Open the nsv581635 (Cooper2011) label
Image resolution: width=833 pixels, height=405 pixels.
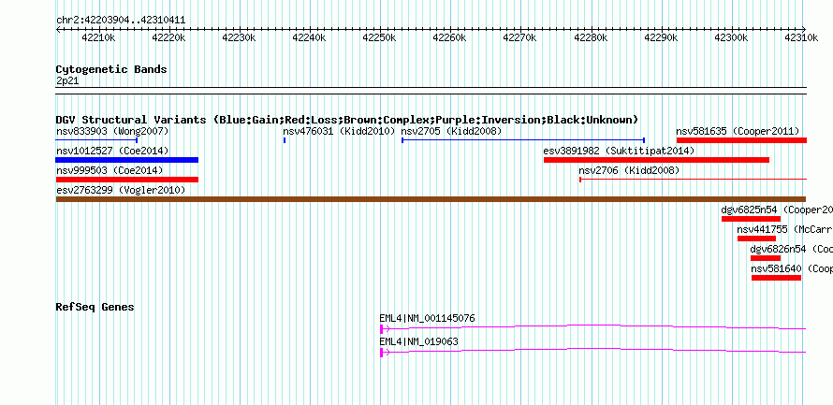point(738,131)
